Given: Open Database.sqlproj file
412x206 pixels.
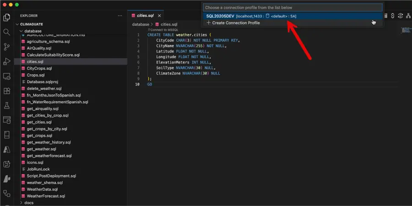Looking at the screenshot, I should [x=42, y=82].
